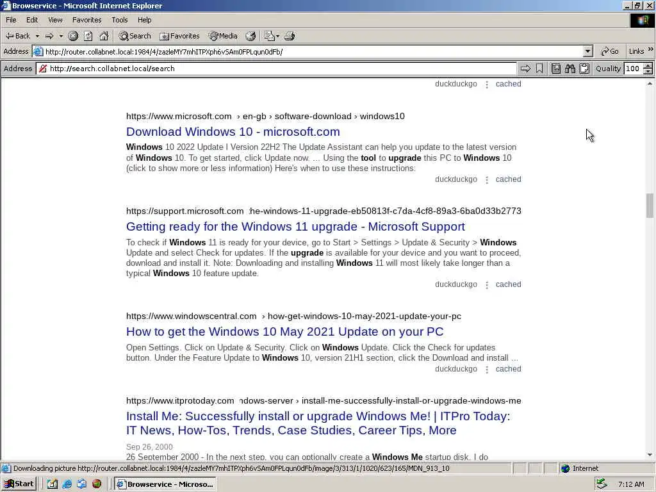The image size is (656, 492).
Task: Click the scrollbar down arrow
Action: point(650,455)
